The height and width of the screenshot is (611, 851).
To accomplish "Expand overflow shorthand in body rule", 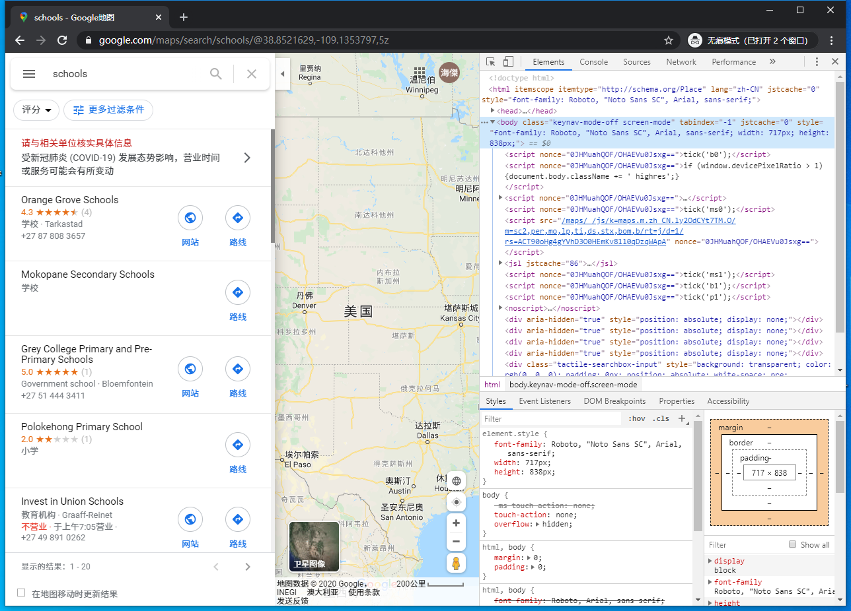I will 537,525.
